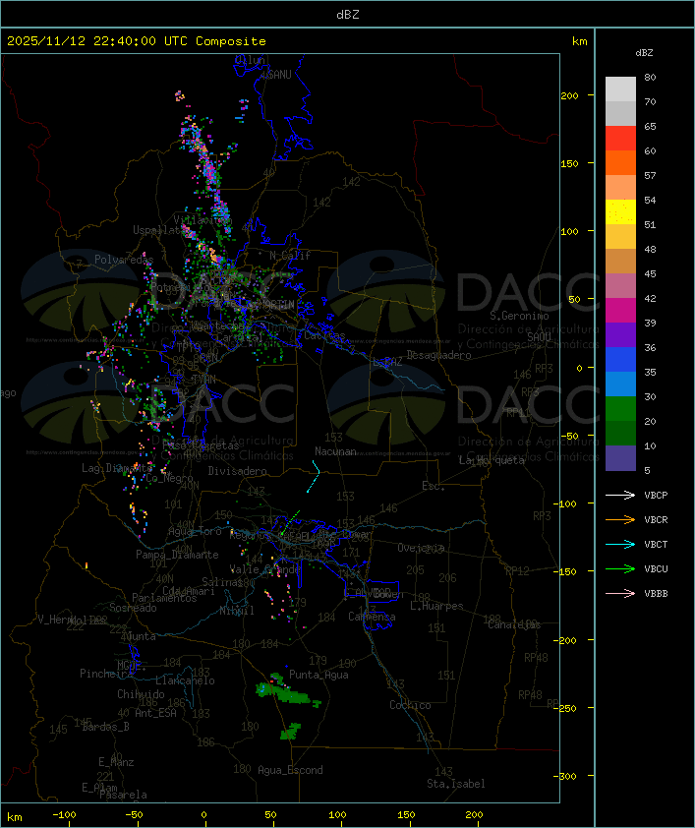This screenshot has height=828, width=695.
Task: Pick the orange 57-60 dBZ legend swatch
Action: (620, 162)
